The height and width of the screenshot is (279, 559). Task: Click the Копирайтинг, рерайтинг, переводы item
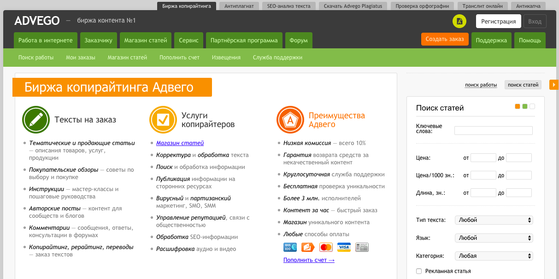(x=82, y=251)
